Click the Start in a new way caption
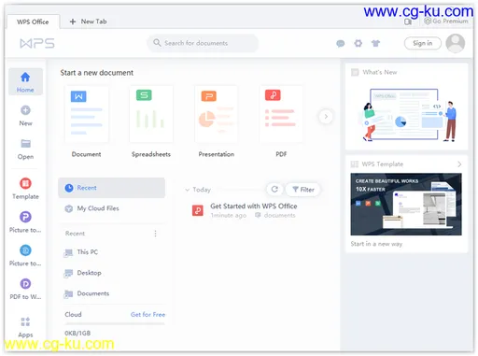The width and height of the screenshot is (478, 356). (376, 244)
